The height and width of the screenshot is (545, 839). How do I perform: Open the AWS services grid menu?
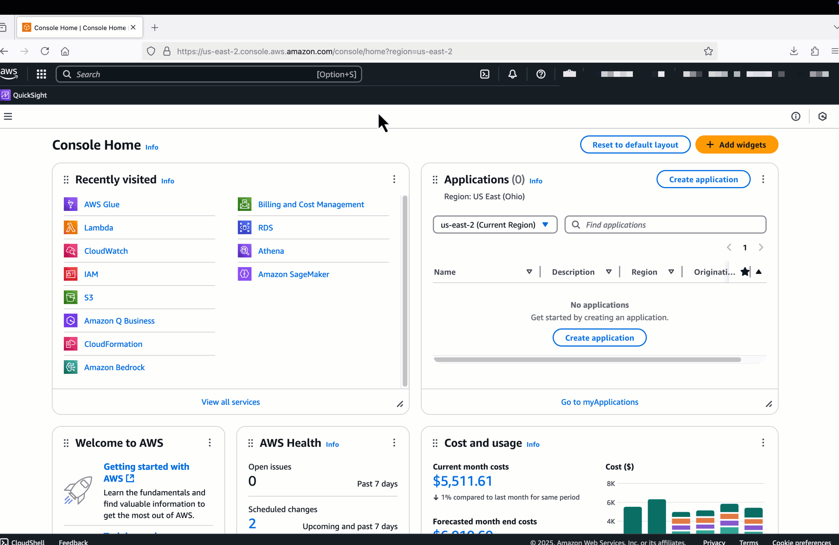pos(41,74)
